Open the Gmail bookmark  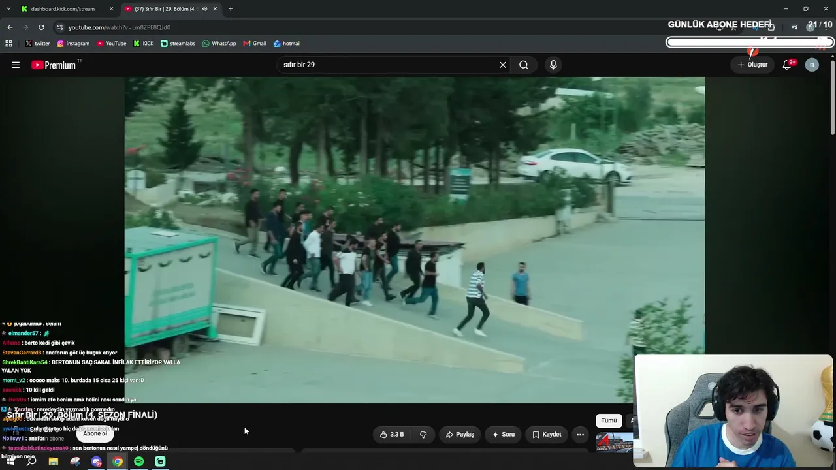(x=255, y=44)
